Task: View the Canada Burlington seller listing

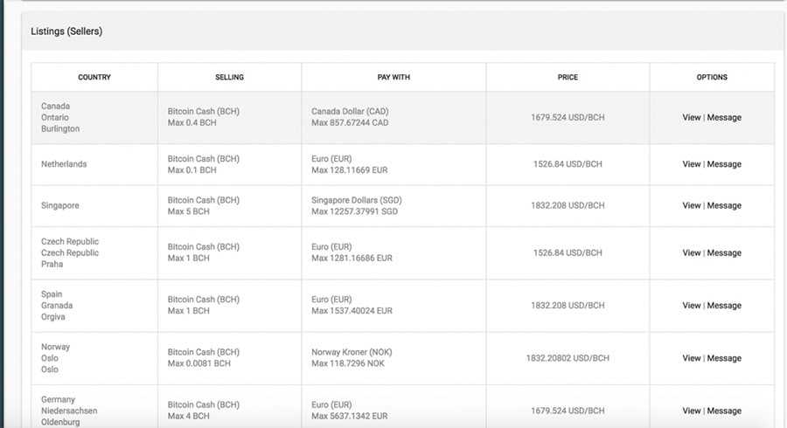Action: [x=691, y=118]
